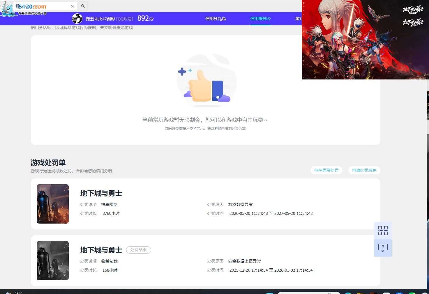Click the 当前常玩游戏暂无限制令 message
The image size is (429, 294).
[x=205, y=120]
